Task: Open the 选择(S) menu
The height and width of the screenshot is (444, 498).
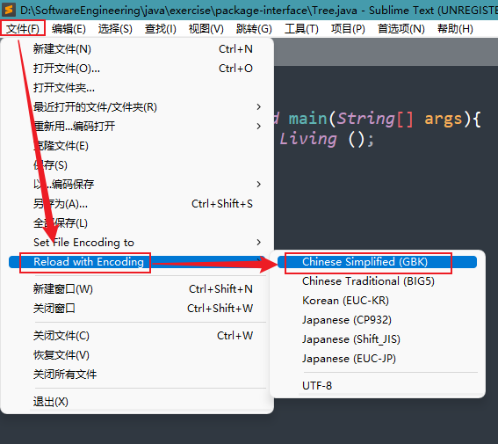Action: tap(115, 29)
